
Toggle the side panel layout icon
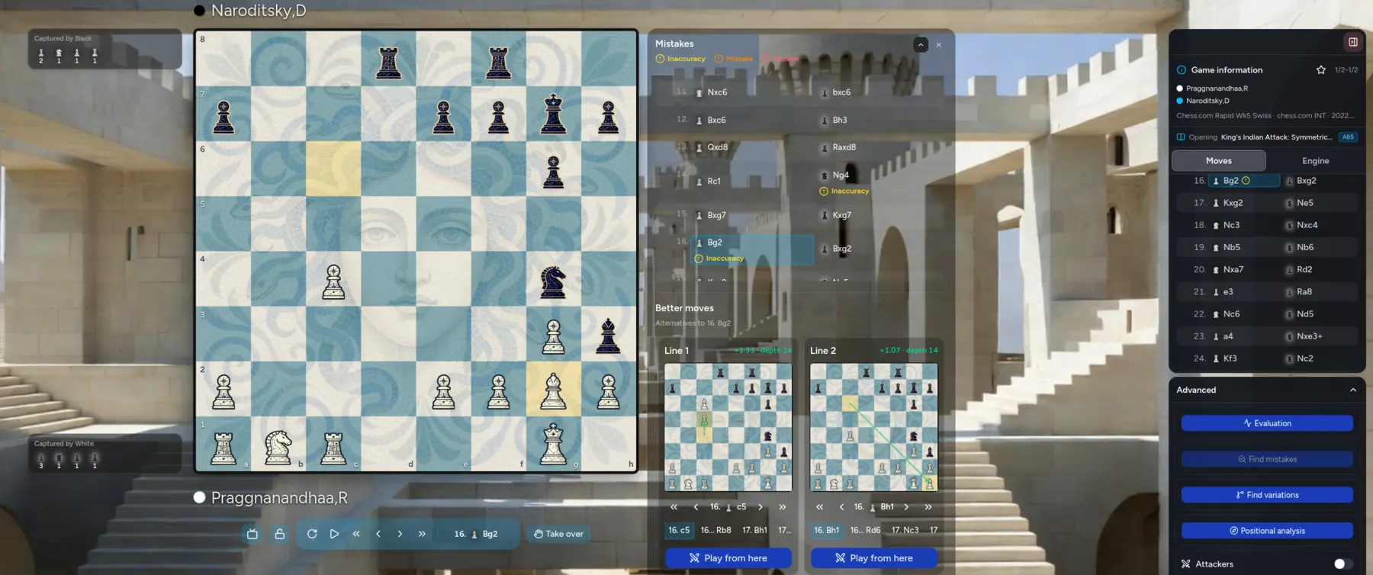tap(1352, 42)
